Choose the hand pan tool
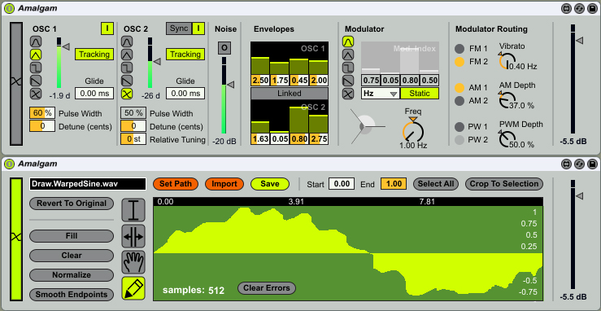The height and width of the screenshot is (311, 601). click(133, 262)
